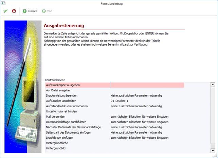Select the 'Druckdatum einfügen' entry
This screenshot has height=158, width=218.
[x=61, y=138]
